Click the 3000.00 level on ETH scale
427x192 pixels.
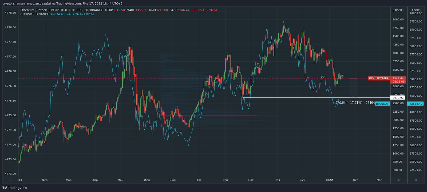(398, 86)
